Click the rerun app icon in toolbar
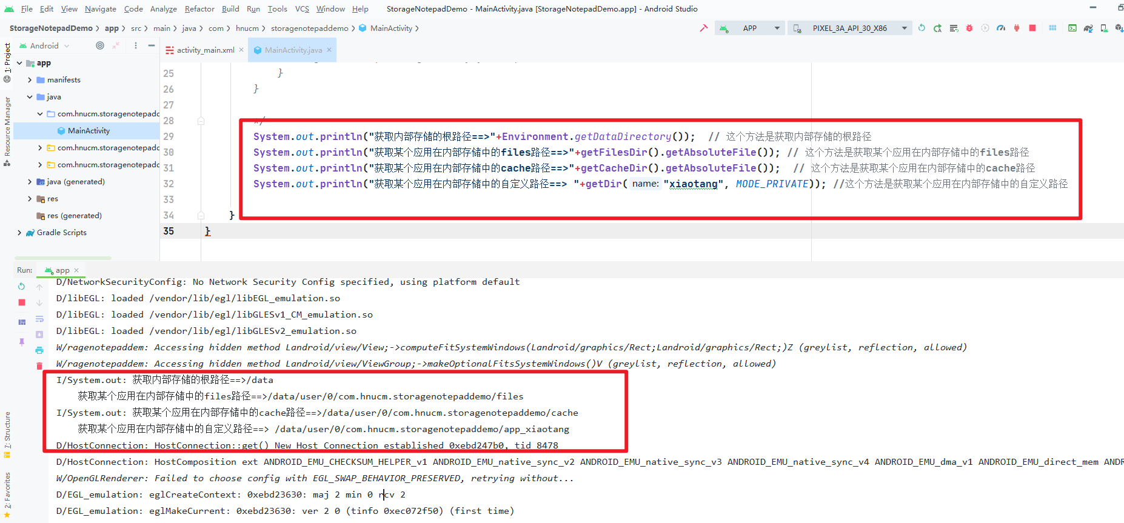The image size is (1124, 523). [922, 28]
